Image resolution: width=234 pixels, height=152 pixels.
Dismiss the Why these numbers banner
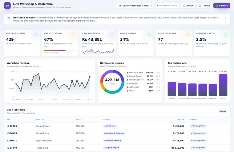tap(226, 18)
